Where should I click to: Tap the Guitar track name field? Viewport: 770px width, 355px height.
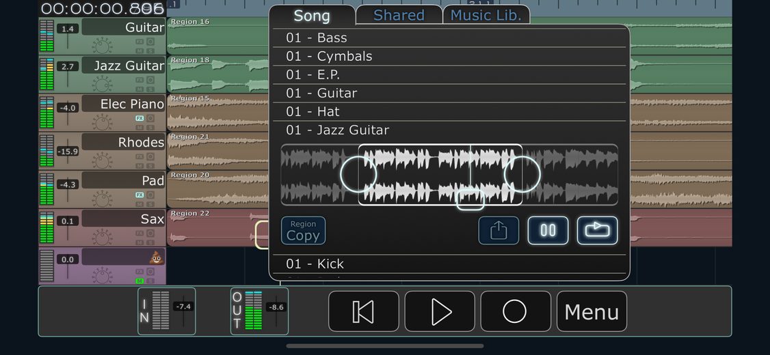(123, 27)
